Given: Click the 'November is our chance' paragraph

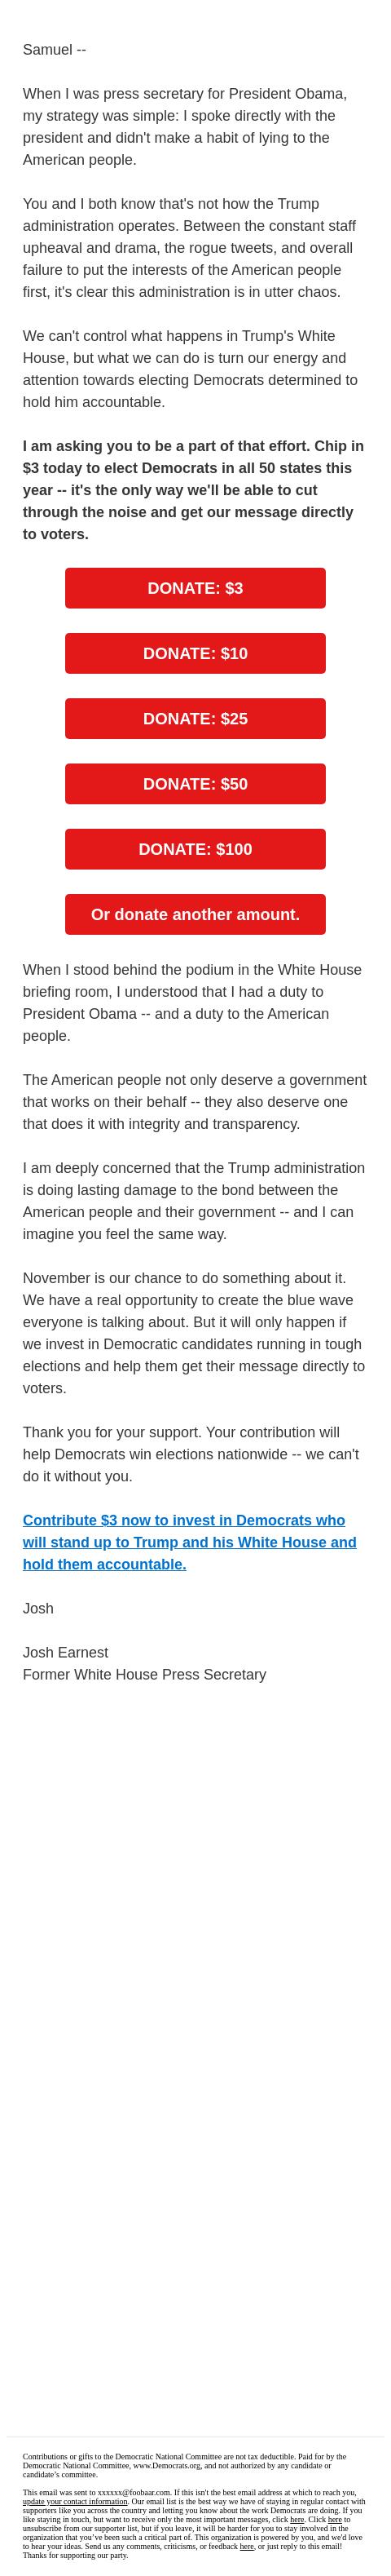Looking at the screenshot, I should click(x=194, y=1333).
